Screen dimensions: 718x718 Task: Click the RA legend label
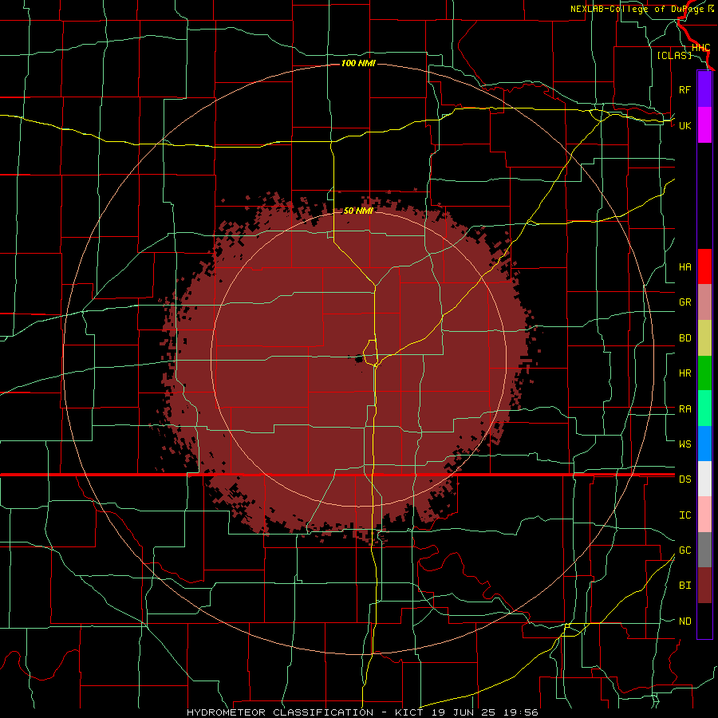click(685, 409)
